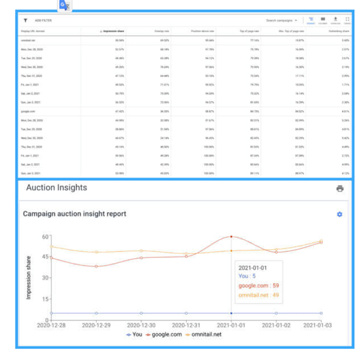
Task: Open chart settings gear icon
Action: click(x=339, y=214)
